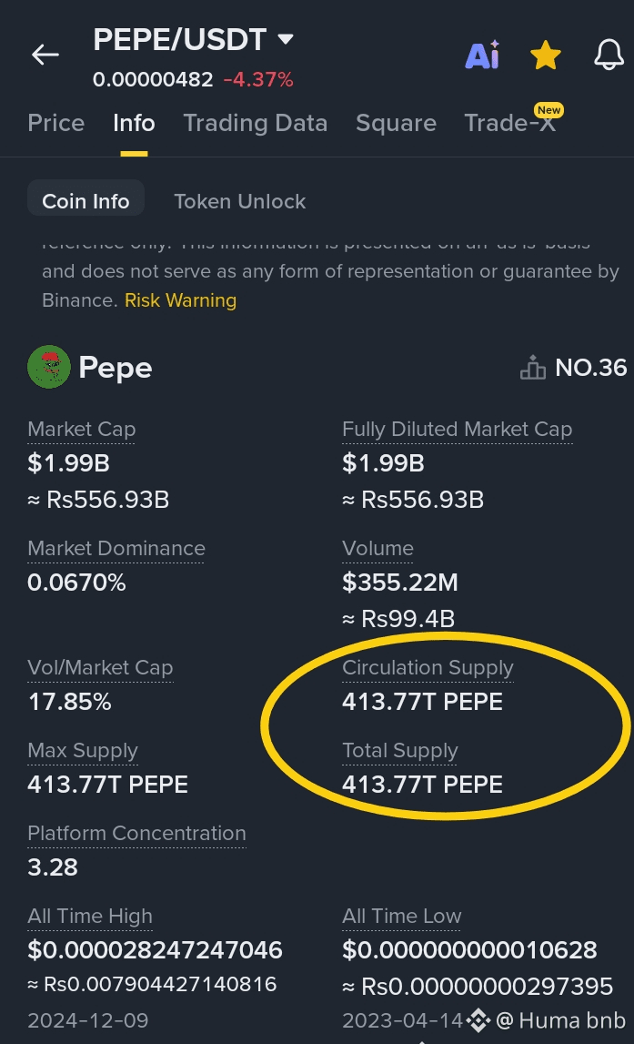Viewport: 634px width, 1044px height.
Task: Click the Binance logo watermark icon
Action: click(x=478, y=1019)
